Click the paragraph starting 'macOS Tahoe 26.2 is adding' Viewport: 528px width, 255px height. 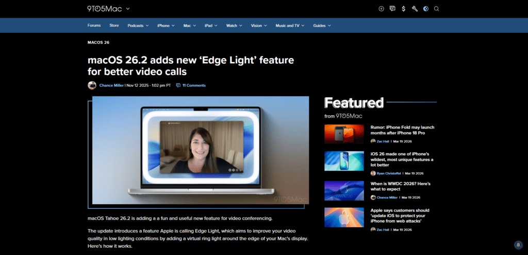click(180, 218)
